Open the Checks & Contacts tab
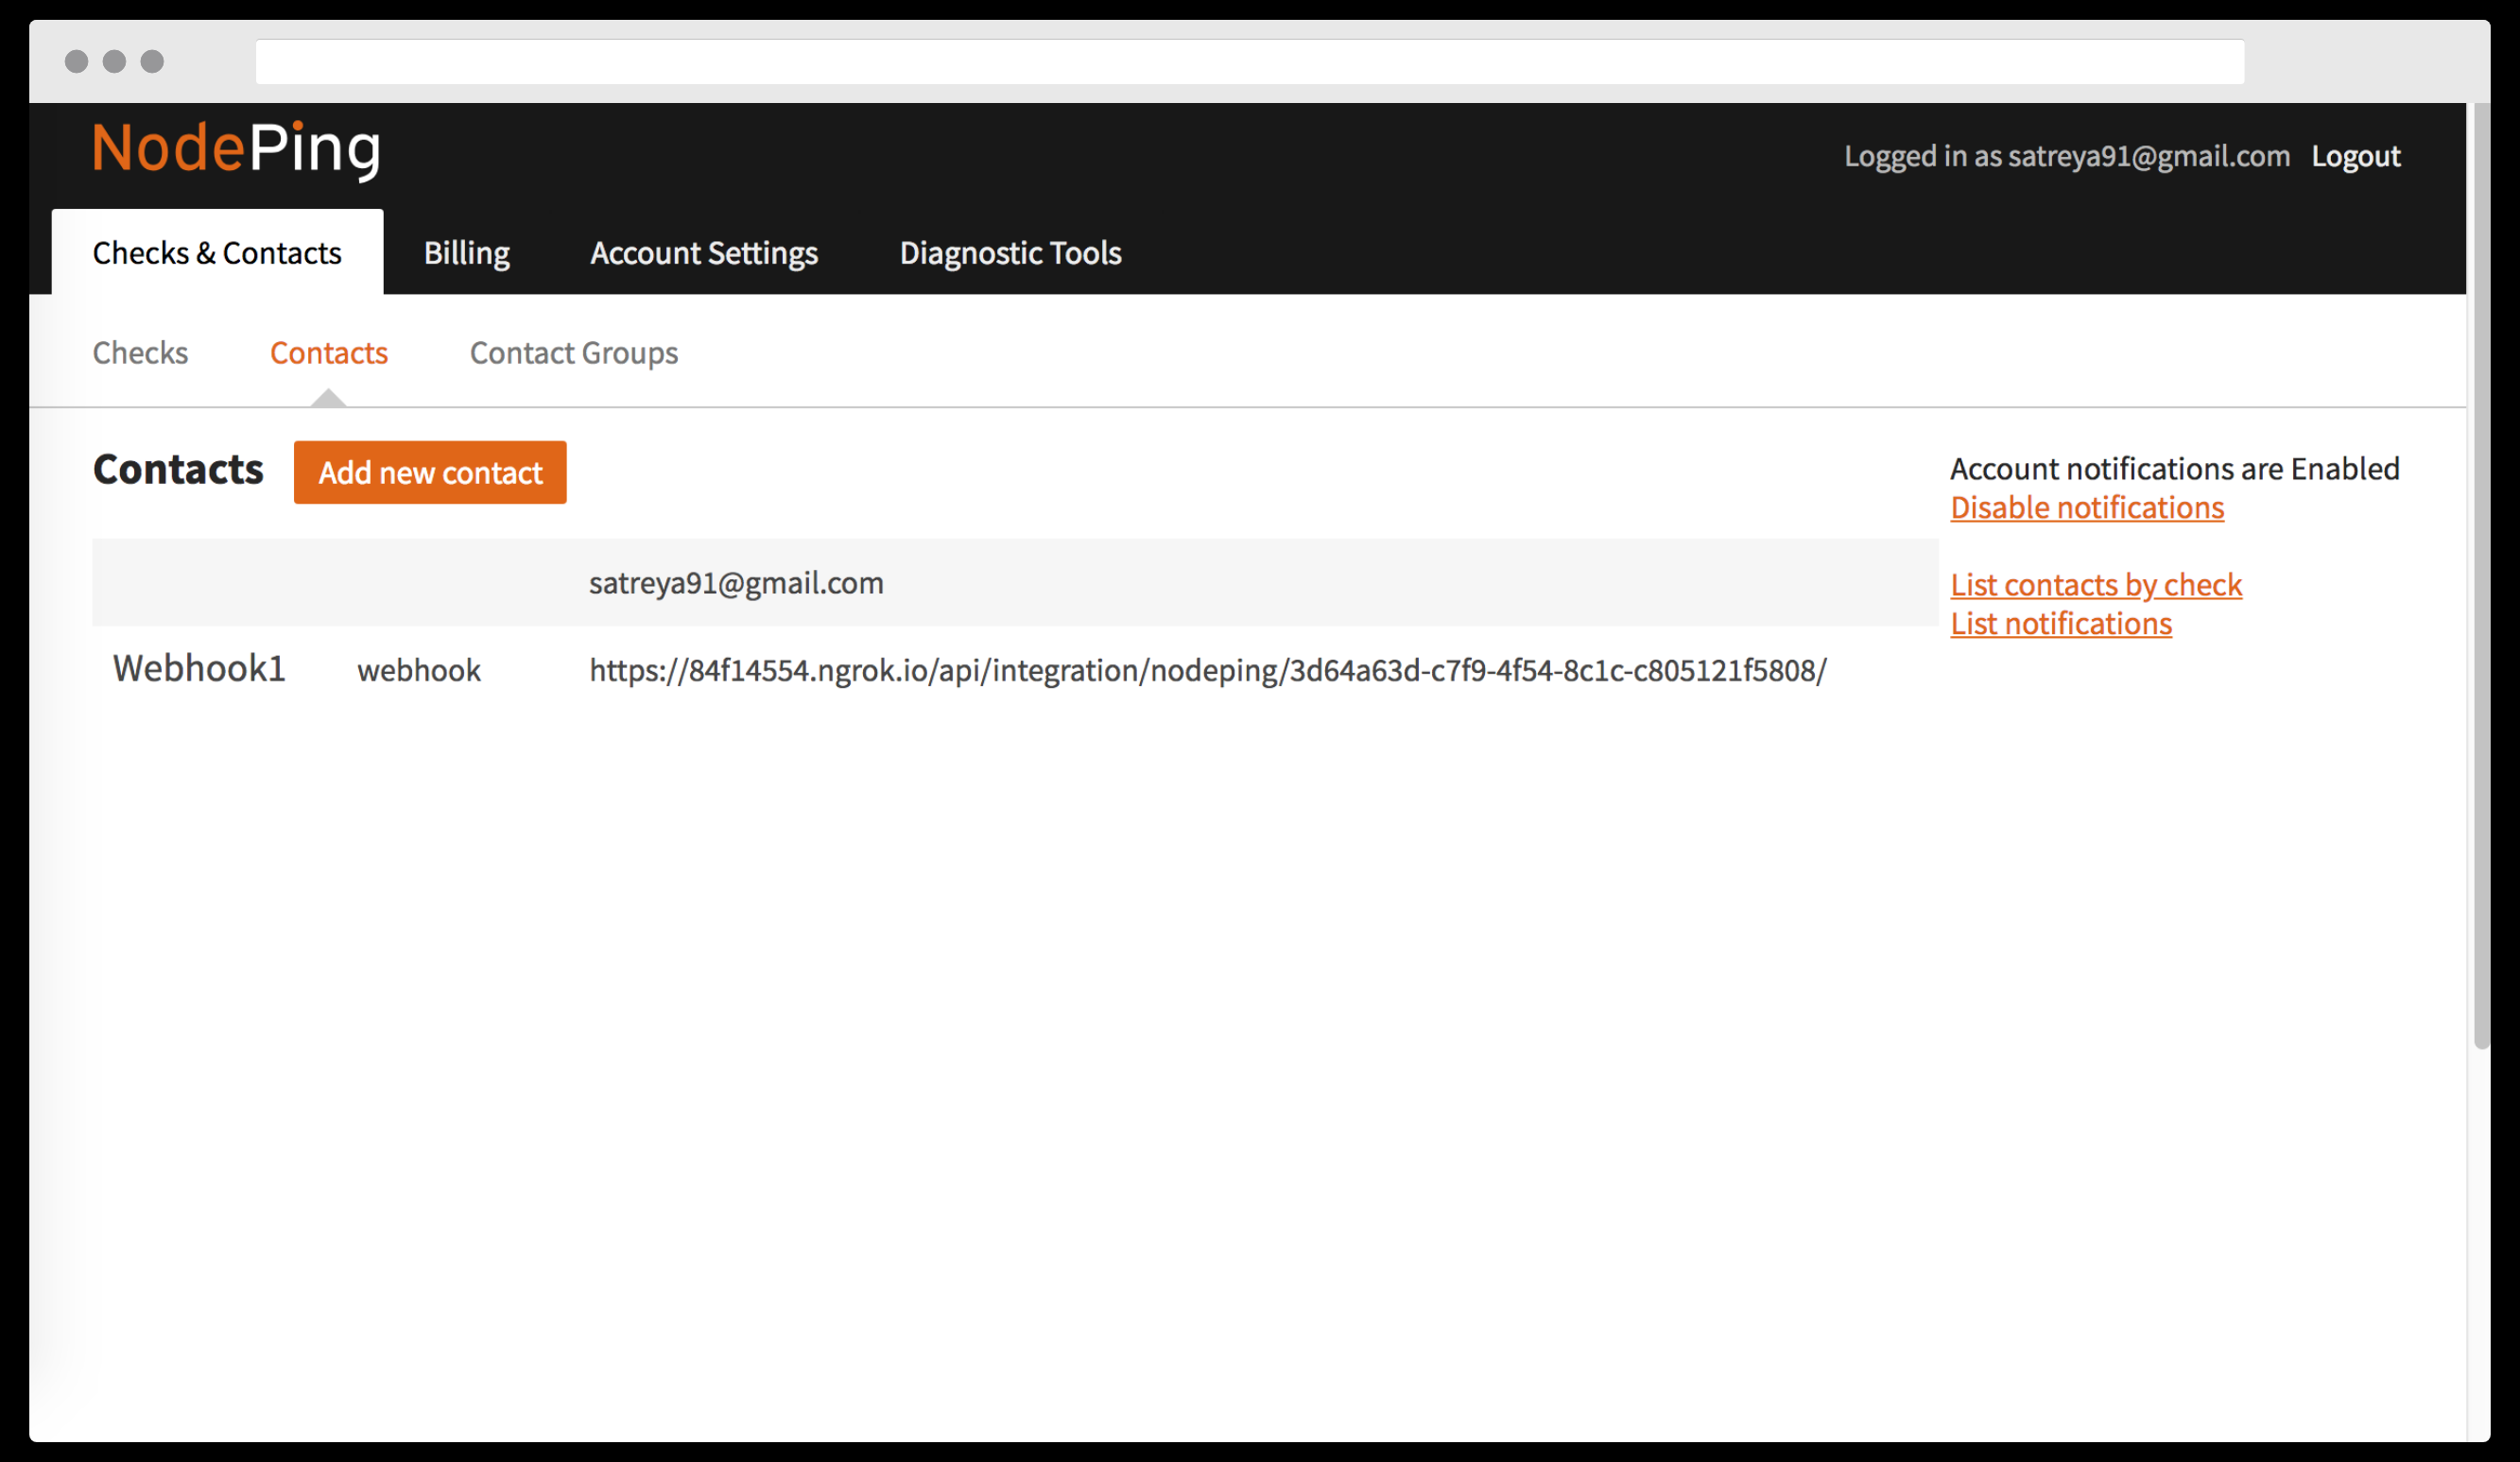2520x1462 pixels. 217,253
